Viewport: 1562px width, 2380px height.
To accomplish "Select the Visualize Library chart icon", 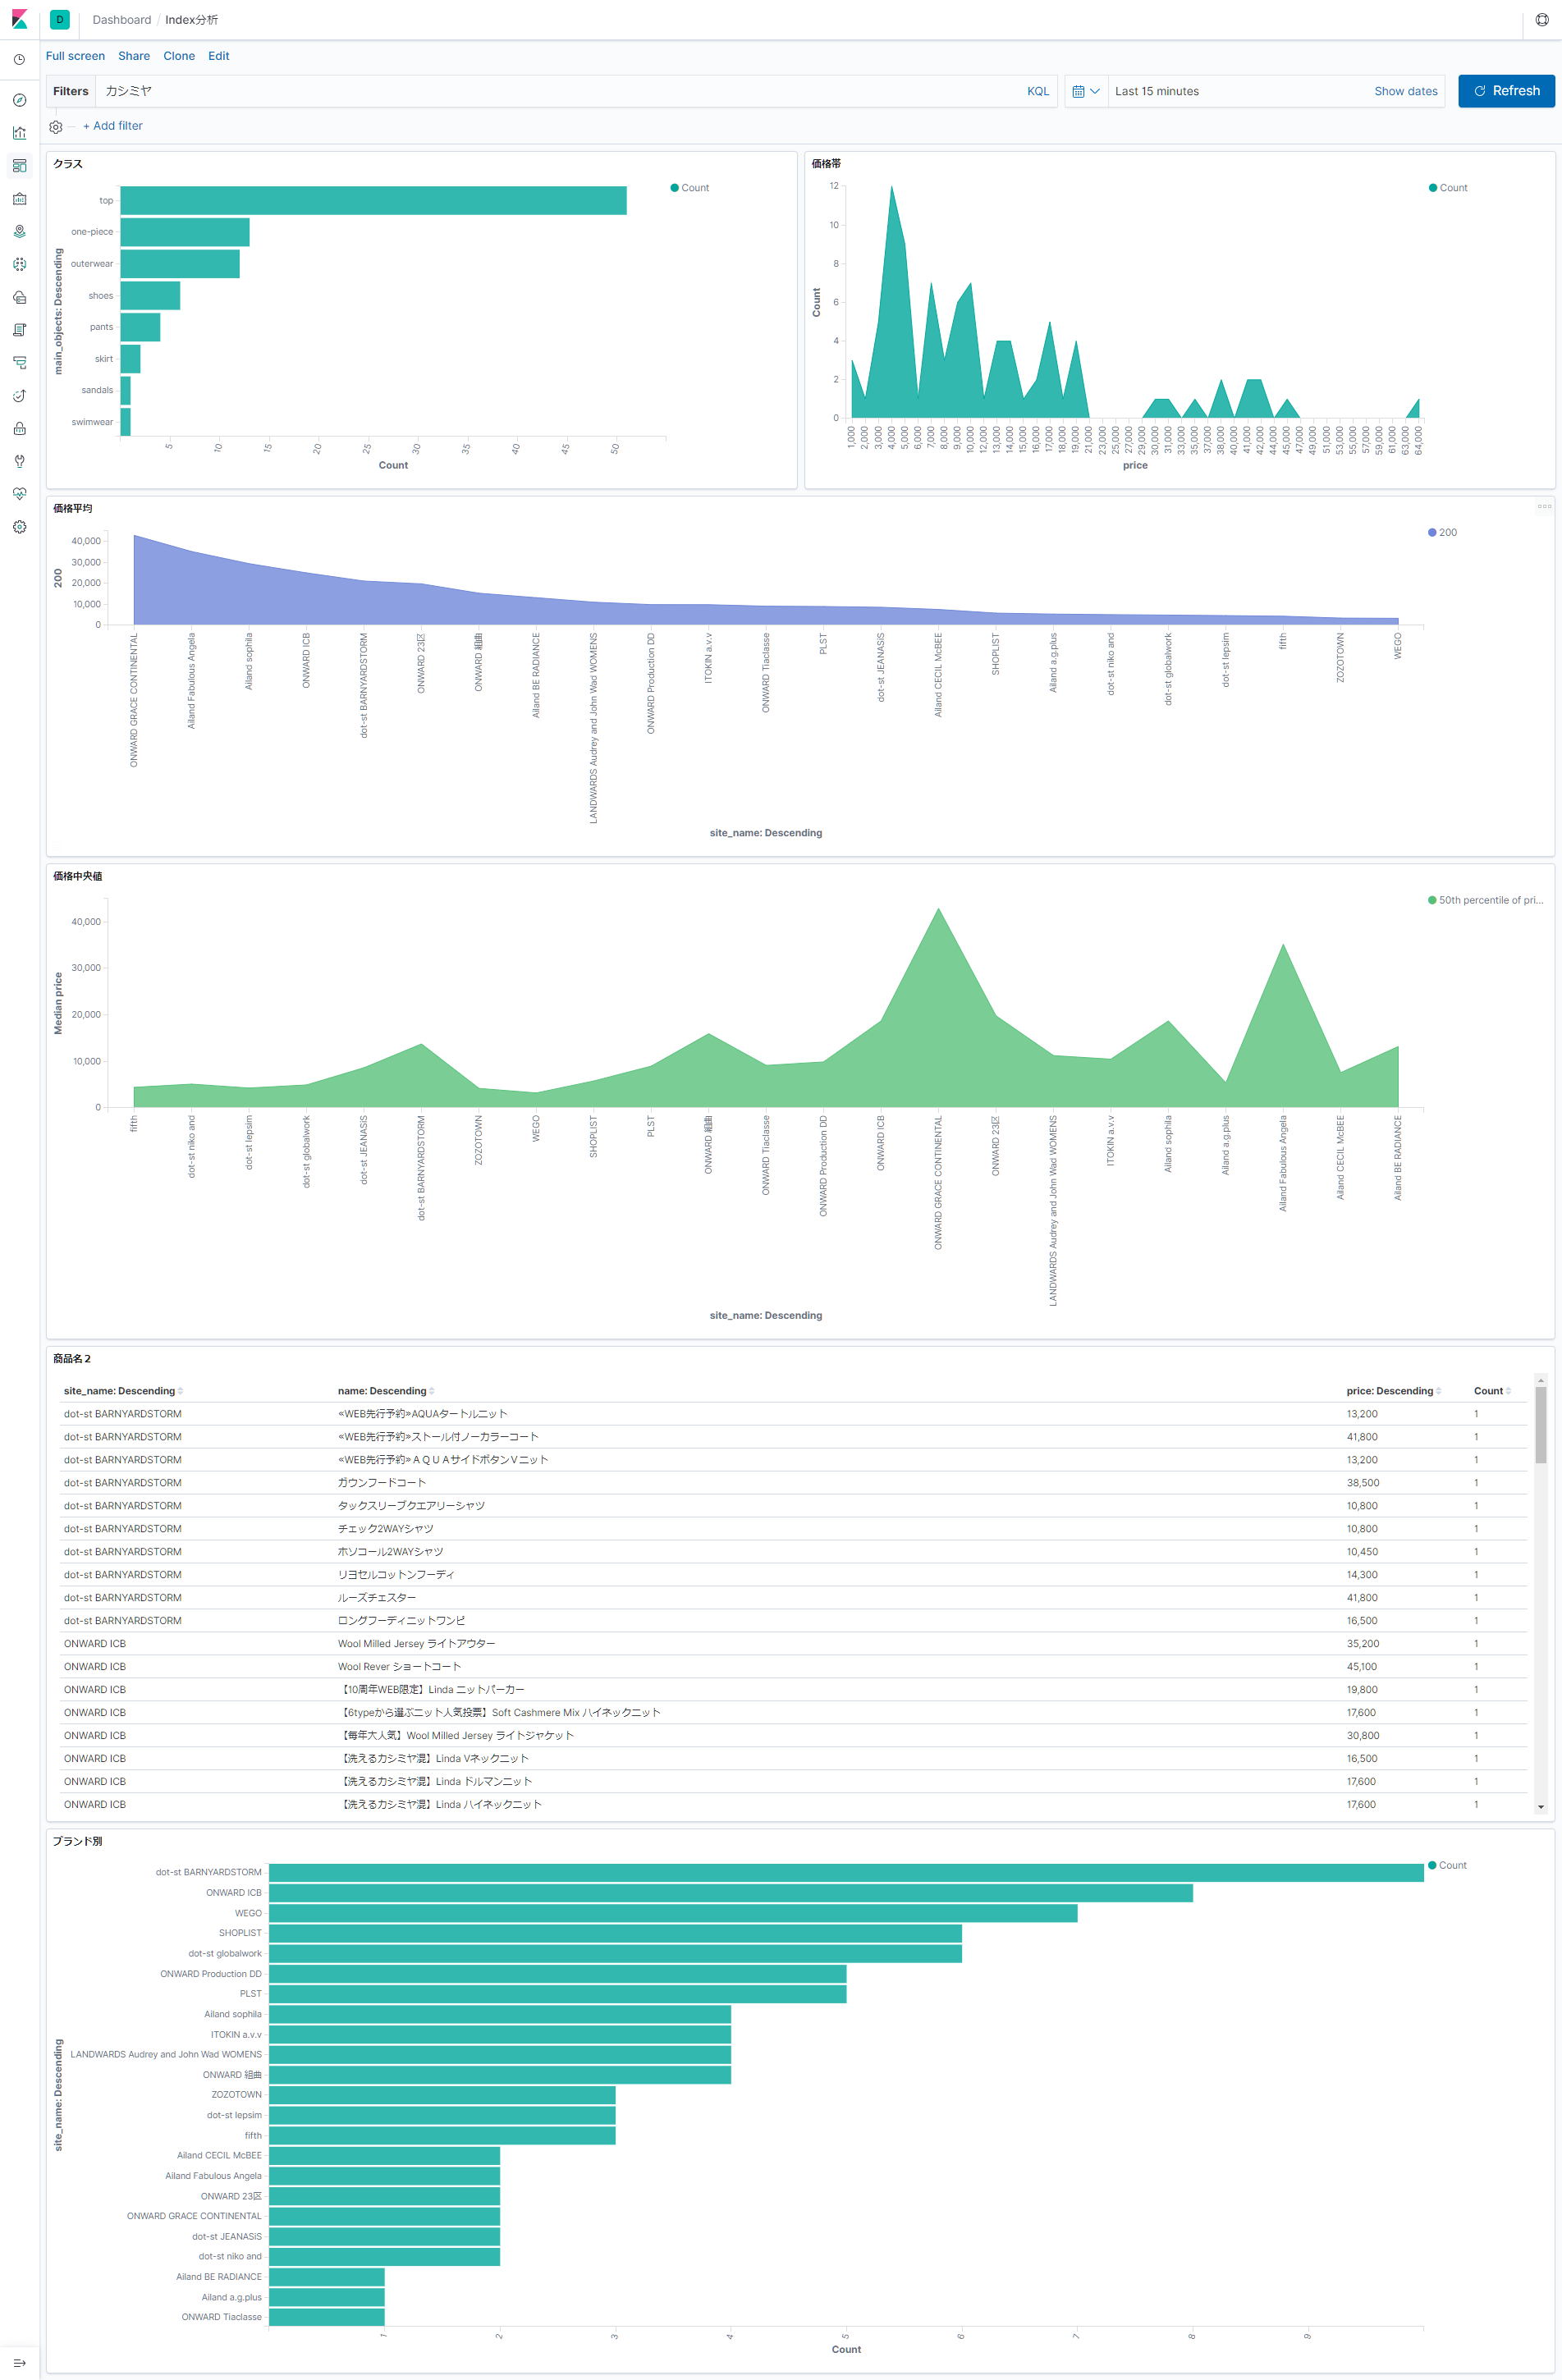I will tap(19, 132).
